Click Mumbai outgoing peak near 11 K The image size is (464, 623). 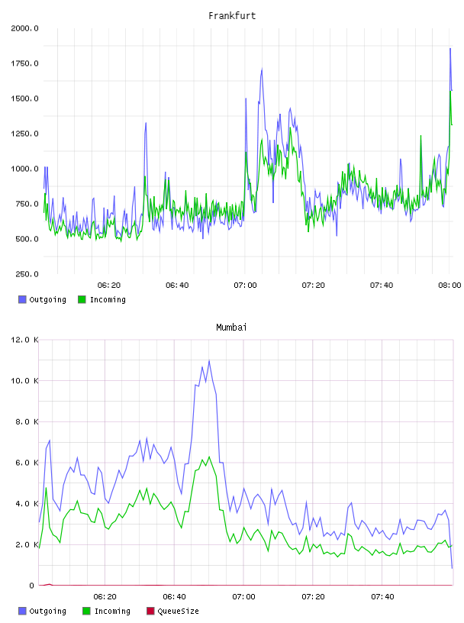tap(209, 361)
